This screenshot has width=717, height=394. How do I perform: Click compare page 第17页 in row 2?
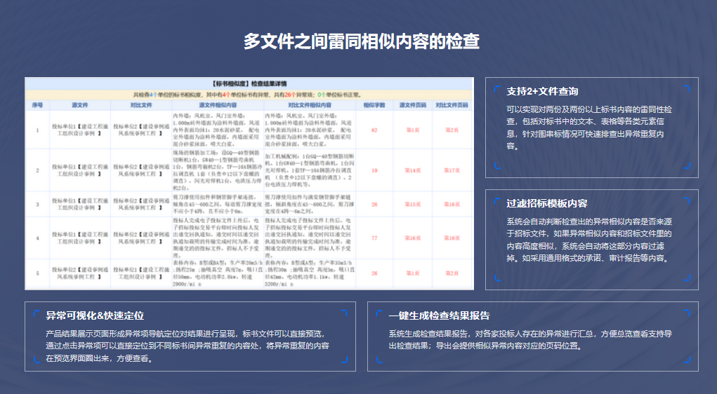point(452,170)
